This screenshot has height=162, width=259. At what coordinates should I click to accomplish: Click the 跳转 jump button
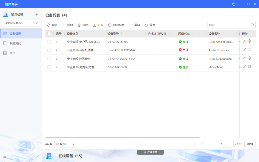(x=250, y=144)
